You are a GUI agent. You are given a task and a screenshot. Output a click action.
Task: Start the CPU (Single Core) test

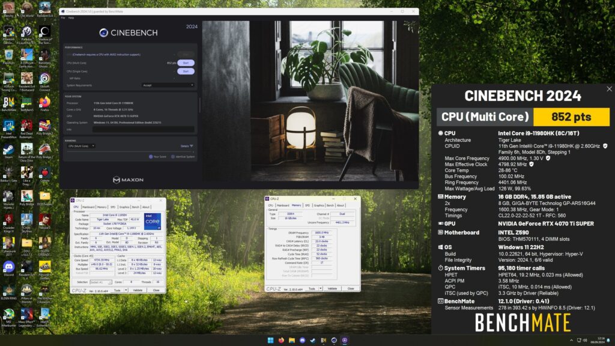[x=186, y=71]
